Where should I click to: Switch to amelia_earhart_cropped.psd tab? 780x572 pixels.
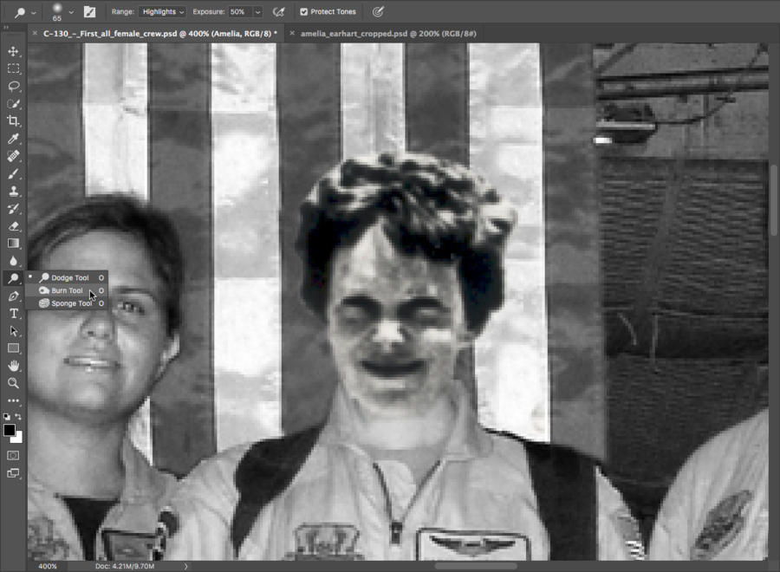pos(388,33)
